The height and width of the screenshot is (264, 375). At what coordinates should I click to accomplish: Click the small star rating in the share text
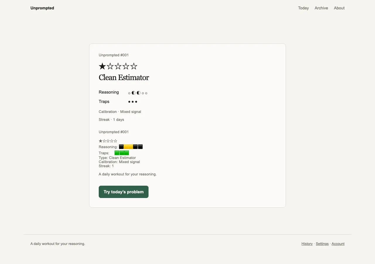pos(108,141)
